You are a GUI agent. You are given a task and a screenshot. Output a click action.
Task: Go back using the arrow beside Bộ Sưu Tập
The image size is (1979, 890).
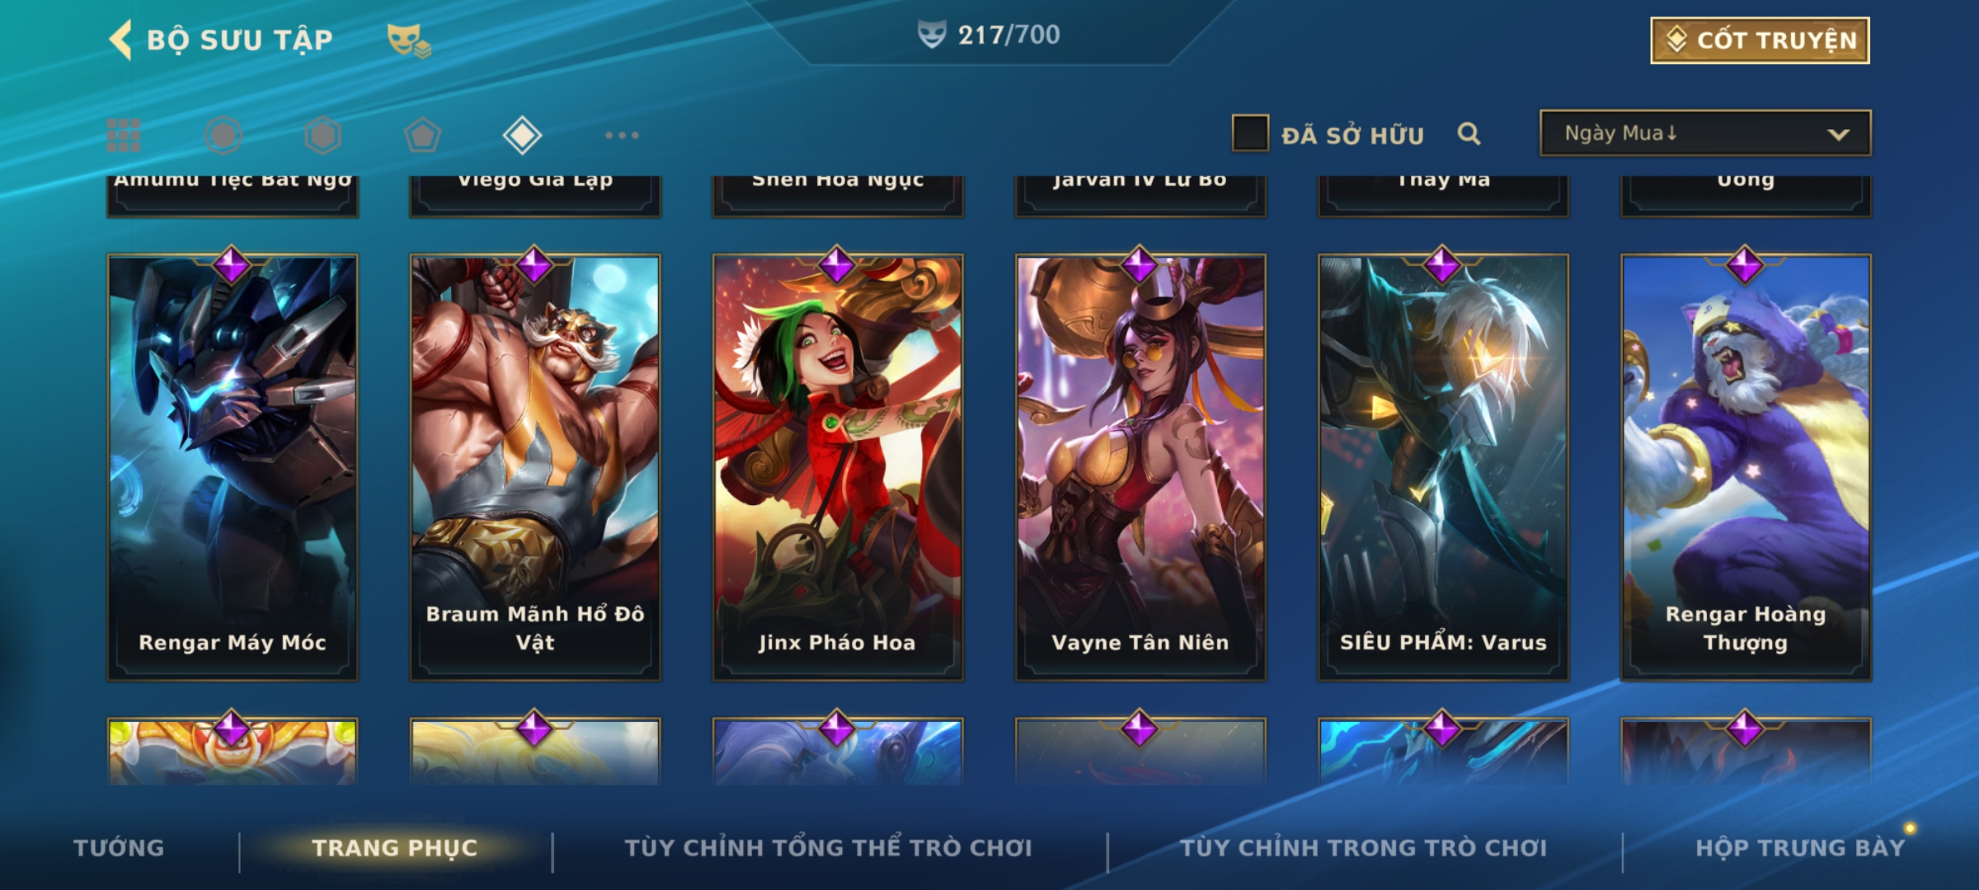[120, 40]
